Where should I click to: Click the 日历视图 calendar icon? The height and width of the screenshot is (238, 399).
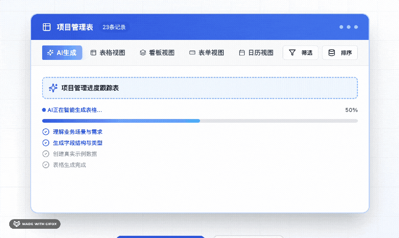(242, 52)
